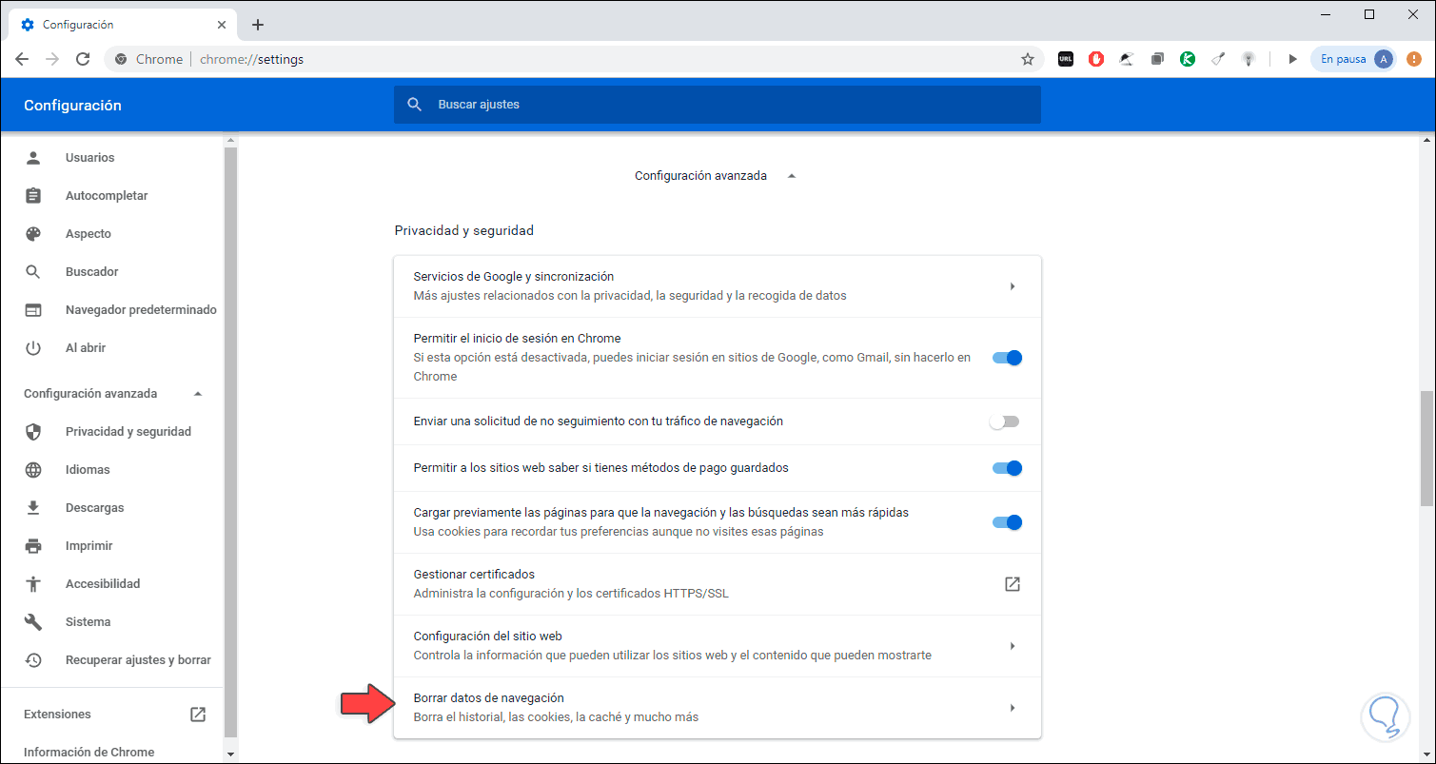
Task: Enable the no seguimiento request toggle
Action: [x=1004, y=421]
